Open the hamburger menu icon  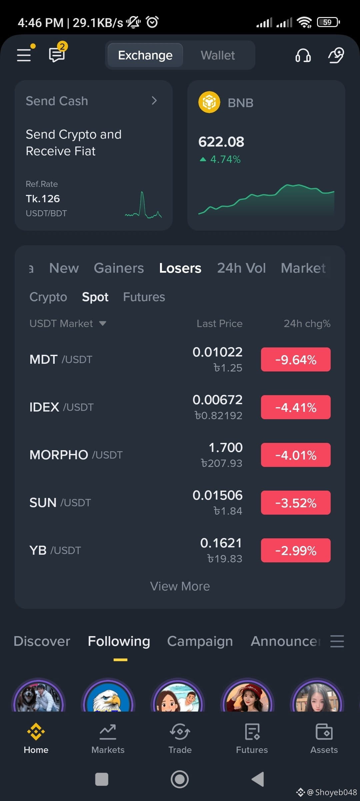tap(24, 55)
